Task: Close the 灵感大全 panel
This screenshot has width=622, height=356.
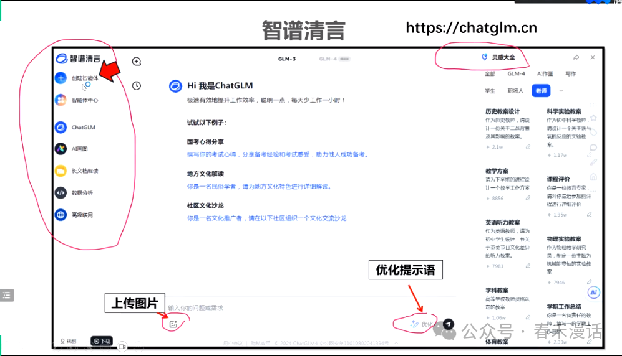Action: (593, 57)
